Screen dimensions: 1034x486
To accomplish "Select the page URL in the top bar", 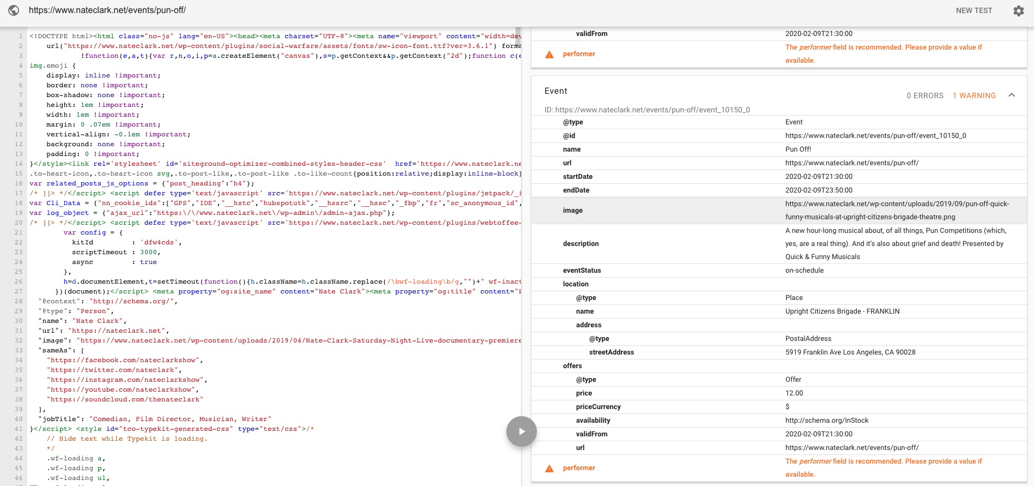I will click(x=107, y=10).
